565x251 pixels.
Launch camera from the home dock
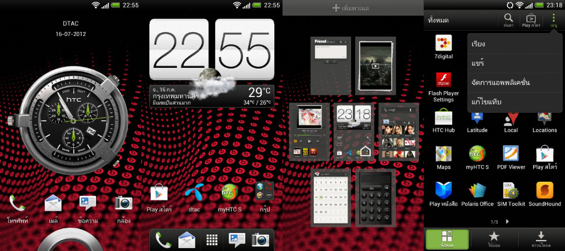pos(260,239)
